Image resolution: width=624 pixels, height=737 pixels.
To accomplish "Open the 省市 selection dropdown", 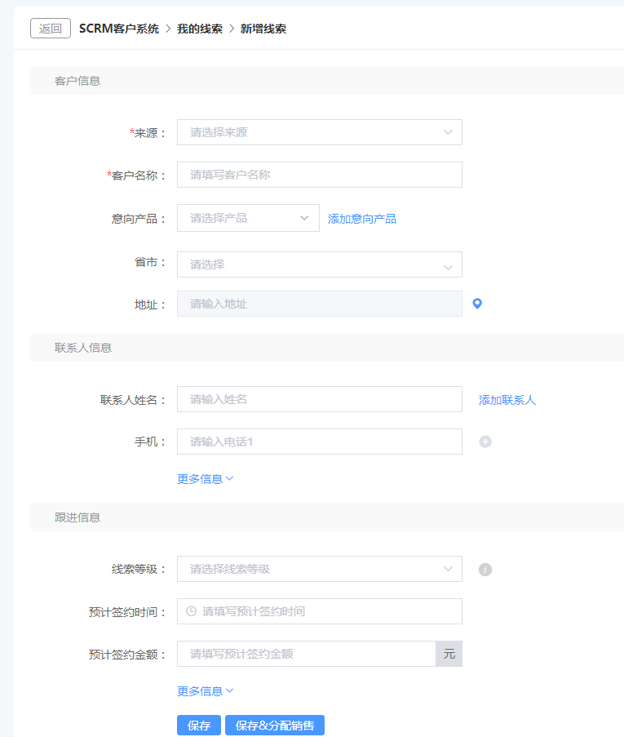I will [x=320, y=264].
